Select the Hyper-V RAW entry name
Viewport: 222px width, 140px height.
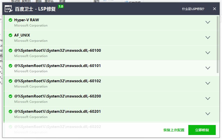27,20
